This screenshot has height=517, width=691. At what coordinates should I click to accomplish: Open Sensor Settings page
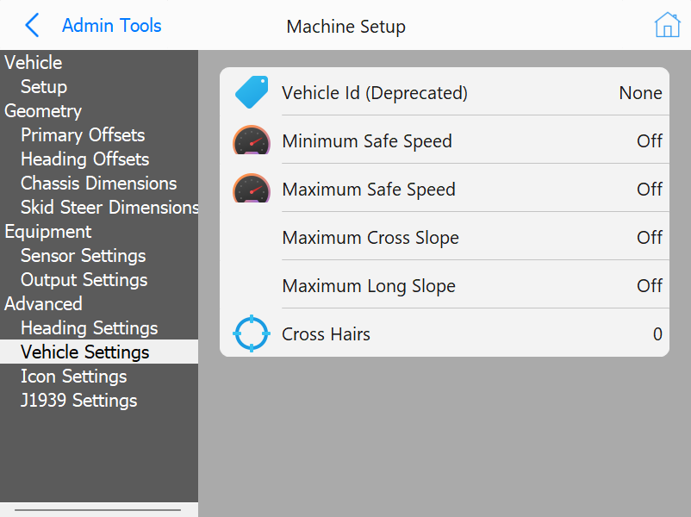pos(99,256)
